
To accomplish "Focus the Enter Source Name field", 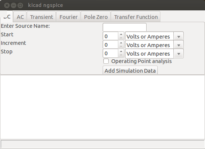I will (125, 27).
